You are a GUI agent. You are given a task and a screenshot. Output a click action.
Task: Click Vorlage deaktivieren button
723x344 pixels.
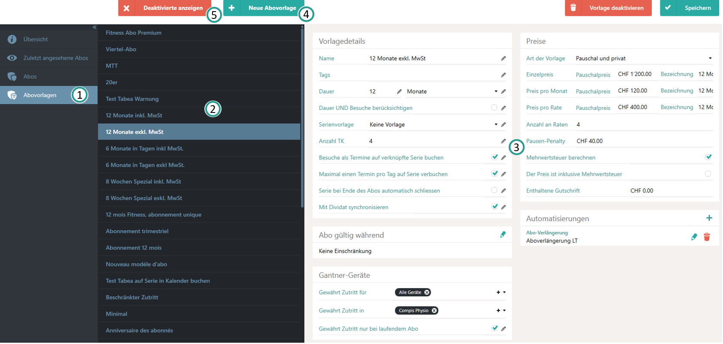tap(608, 8)
